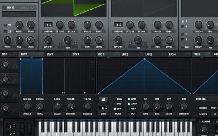Click the right arrow below the first oscillator's OFF knob
The image size is (218, 136).
point(75,43)
